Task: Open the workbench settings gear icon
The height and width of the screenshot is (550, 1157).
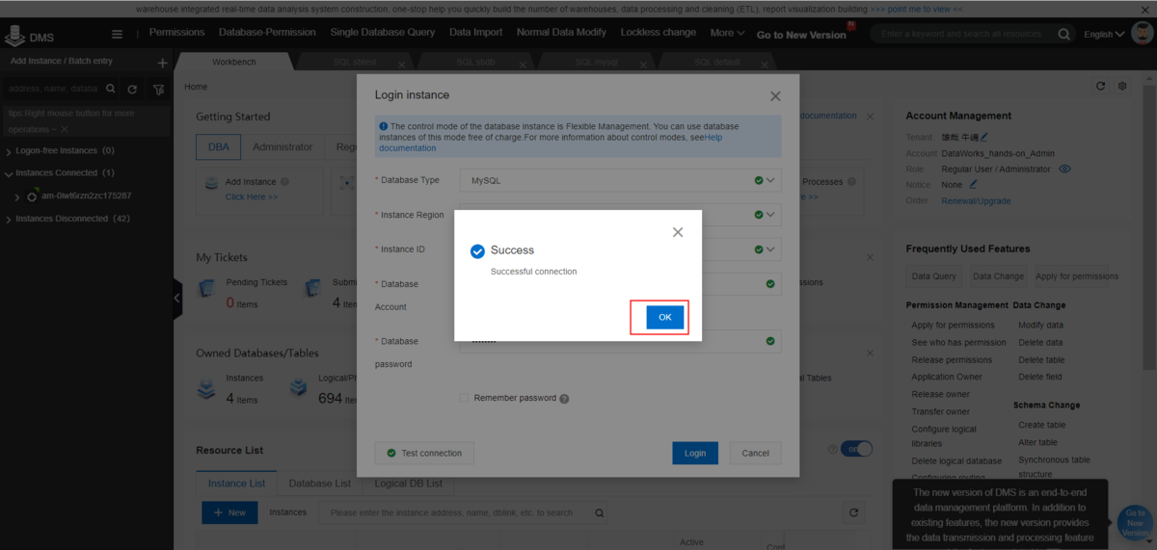Action: point(1122,87)
